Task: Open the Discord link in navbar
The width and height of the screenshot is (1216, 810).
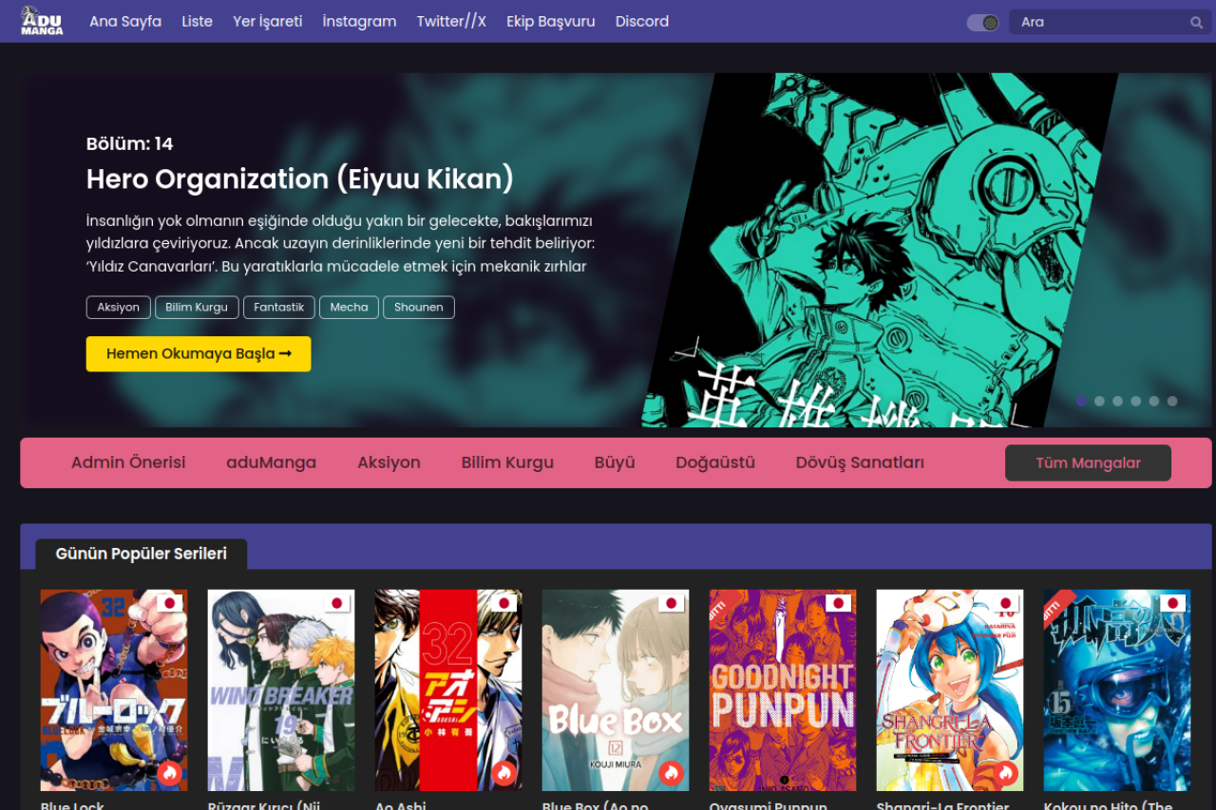Action: tap(641, 21)
